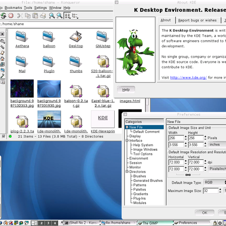Open the KDE-Newsprint thumbnail
226x226 pixels.
pos(103,119)
